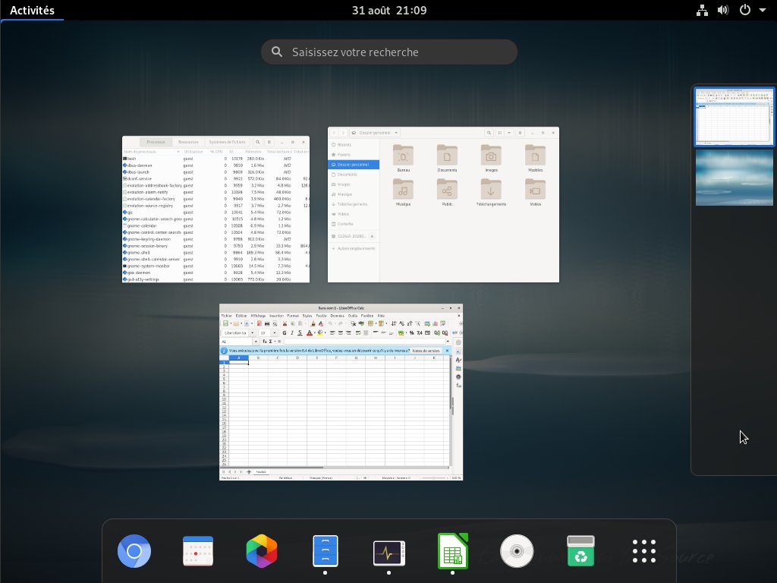Expand the system menu arrow in the top bar
This screenshot has width=777, height=583.
(x=763, y=10)
